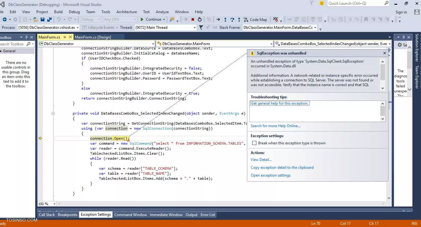Open the Team Explorer side tab
The image size is (421, 227).
(x=417, y=77)
